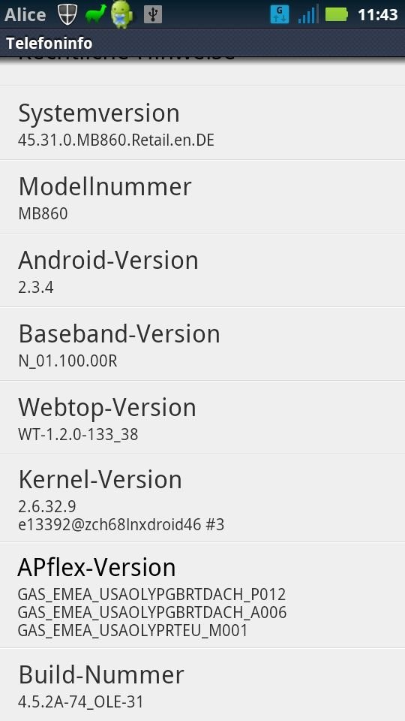Tap the 2.3.4 Android version value
Image resolution: width=405 pixels, height=721 pixels.
click(36, 288)
